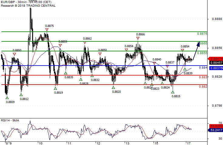Select the 70 level on RSI axis
Screen dimensions: 223x145
(220, 123)
